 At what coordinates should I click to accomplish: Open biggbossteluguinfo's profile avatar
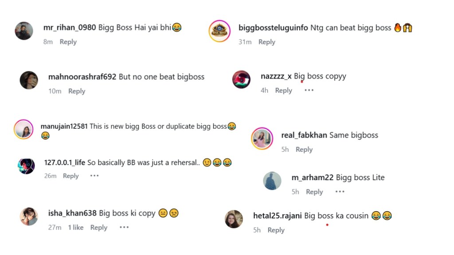pyautogui.click(x=220, y=31)
